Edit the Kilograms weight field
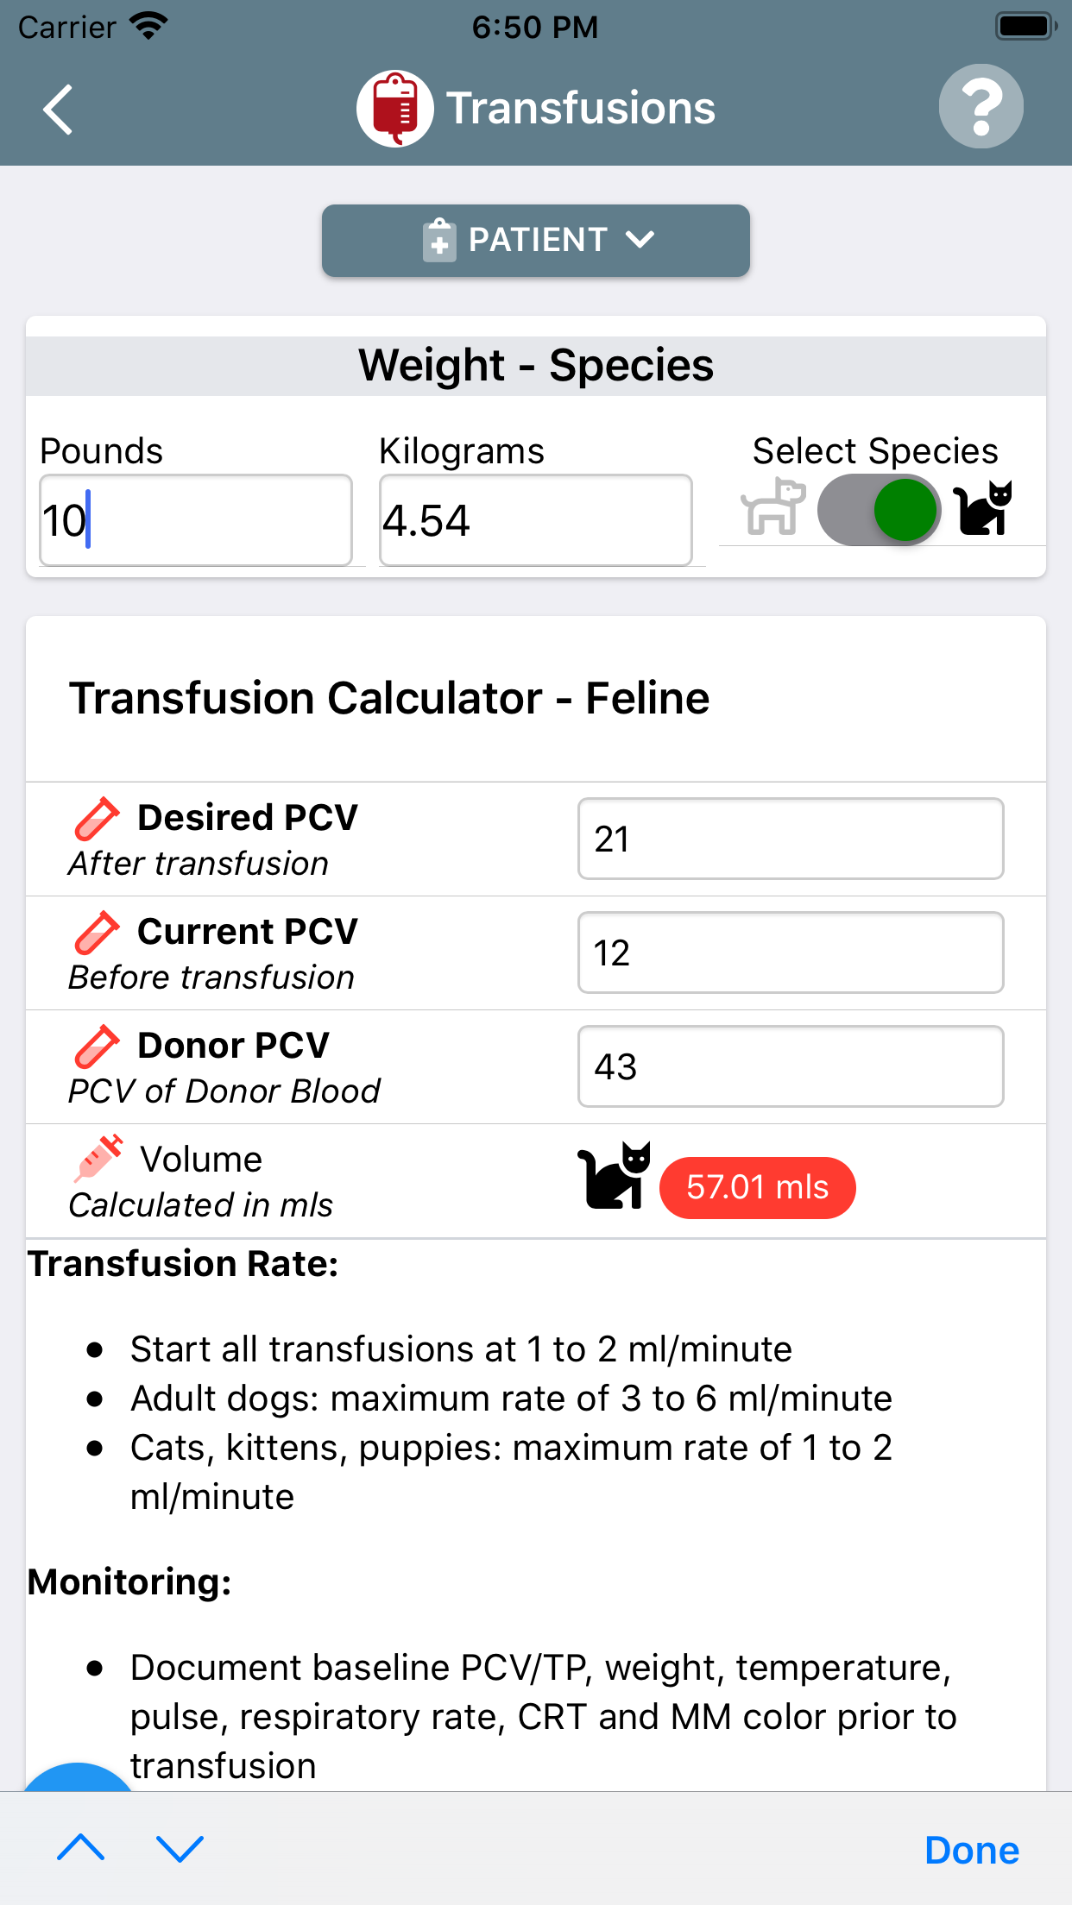 (535, 520)
